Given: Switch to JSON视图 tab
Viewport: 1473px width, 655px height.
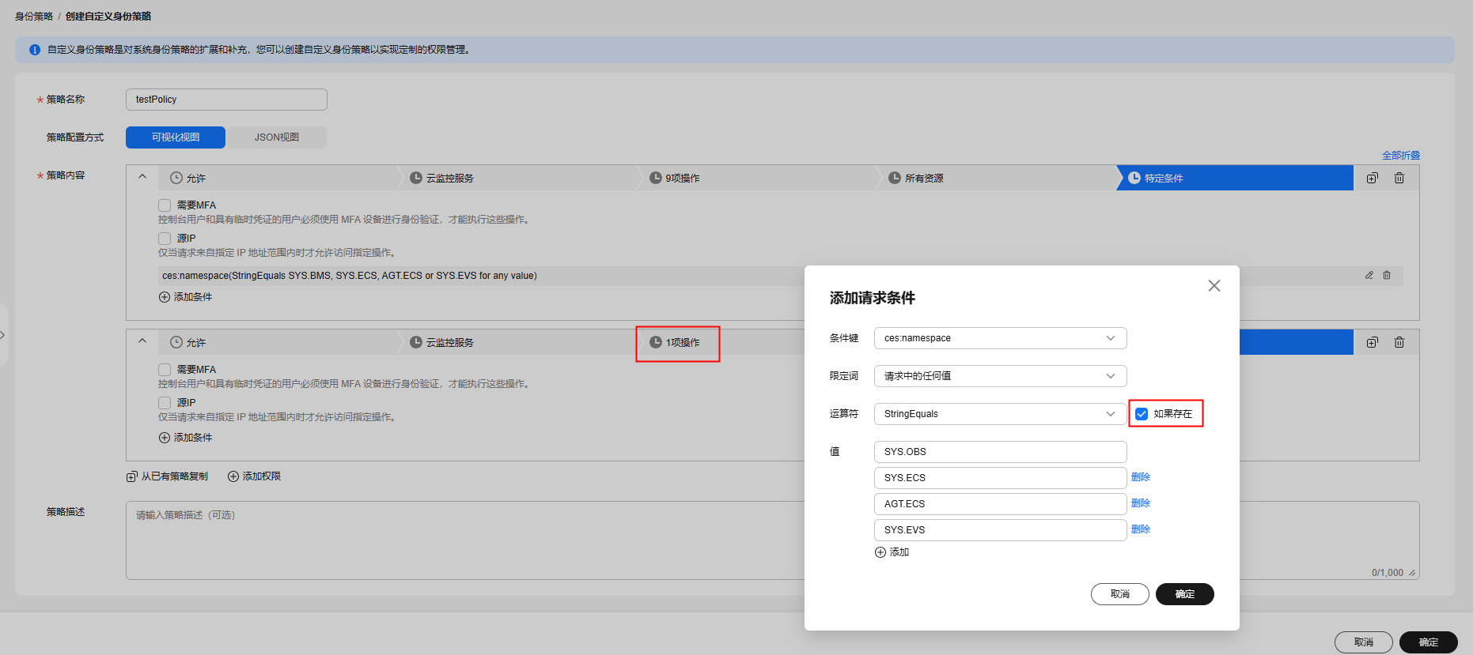Looking at the screenshot, I should [x=276, y=137].
